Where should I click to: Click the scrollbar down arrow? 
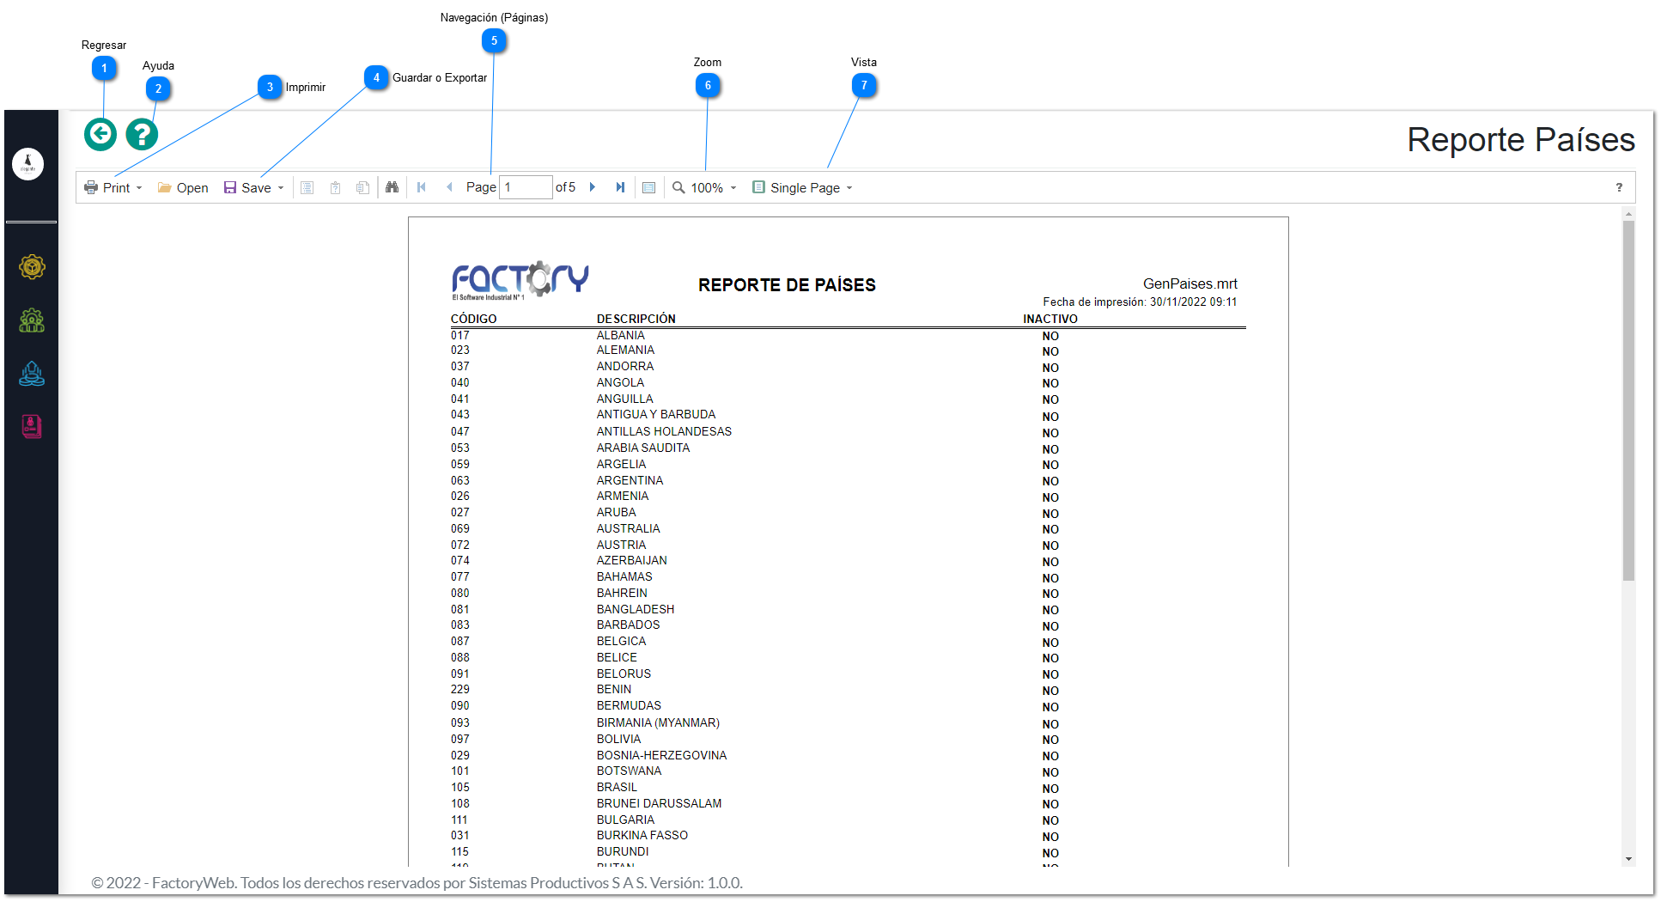(x=1628, y=859)
